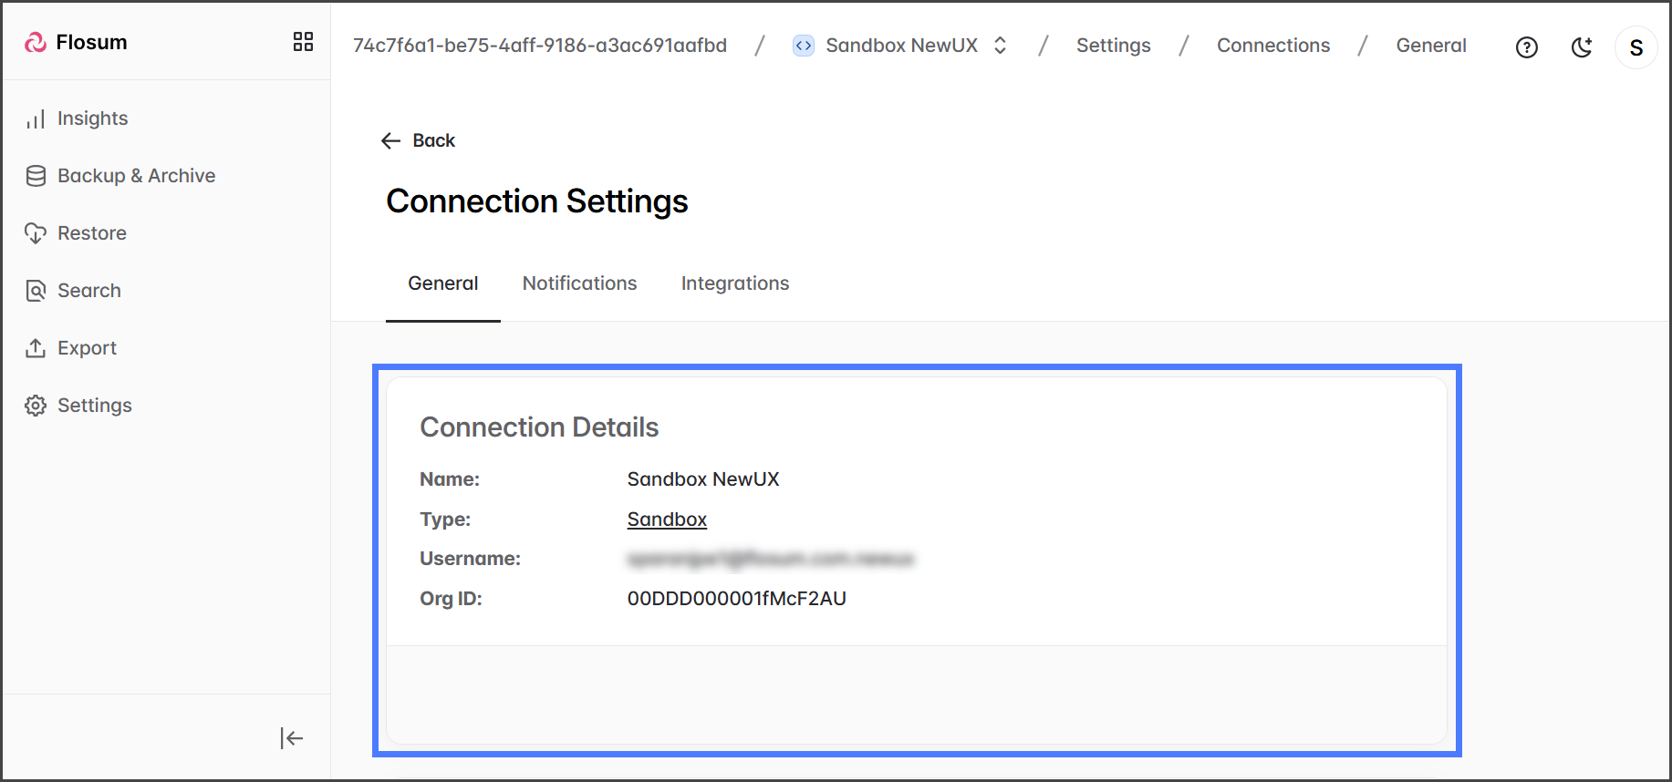Open the apps grid icon
The width and height of the screenshot is (1672, 782).
(x=303, y=42)
